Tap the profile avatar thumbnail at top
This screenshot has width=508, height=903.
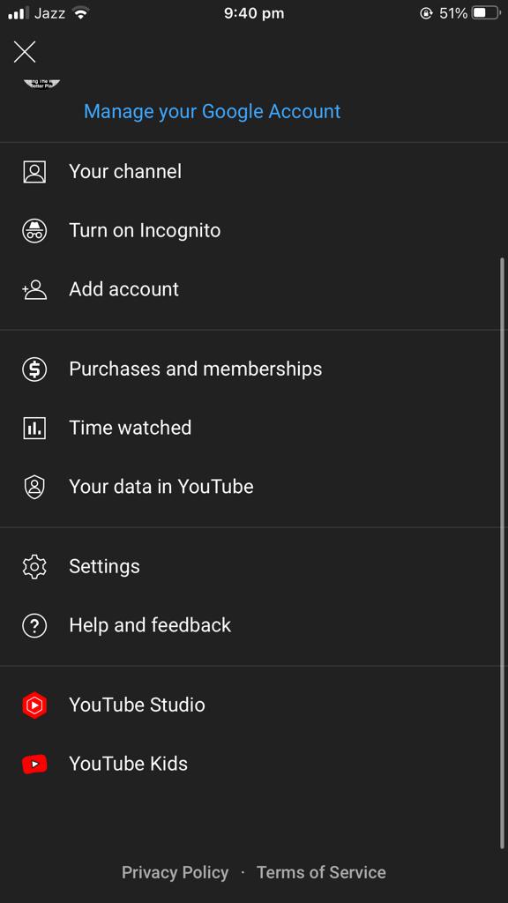pyautogui.click(x=42, y=85)
